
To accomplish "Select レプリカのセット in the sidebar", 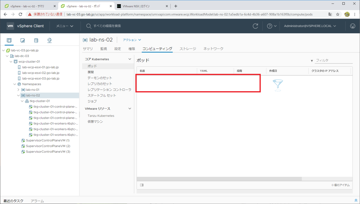I will point(100,84).
